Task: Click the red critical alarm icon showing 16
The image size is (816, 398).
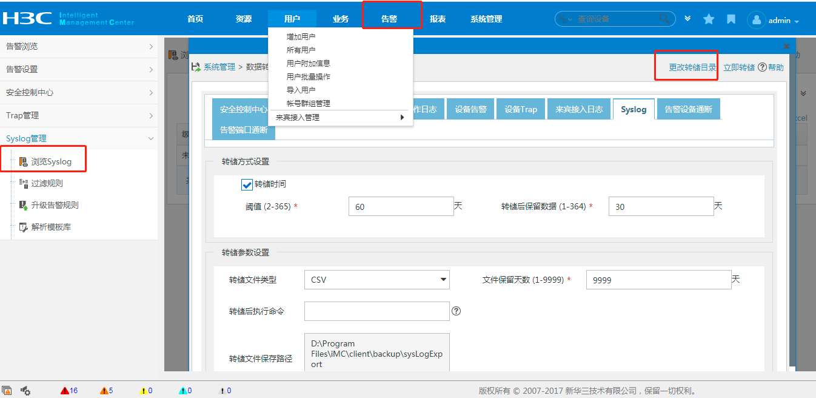Action: [x=65, y=391]
